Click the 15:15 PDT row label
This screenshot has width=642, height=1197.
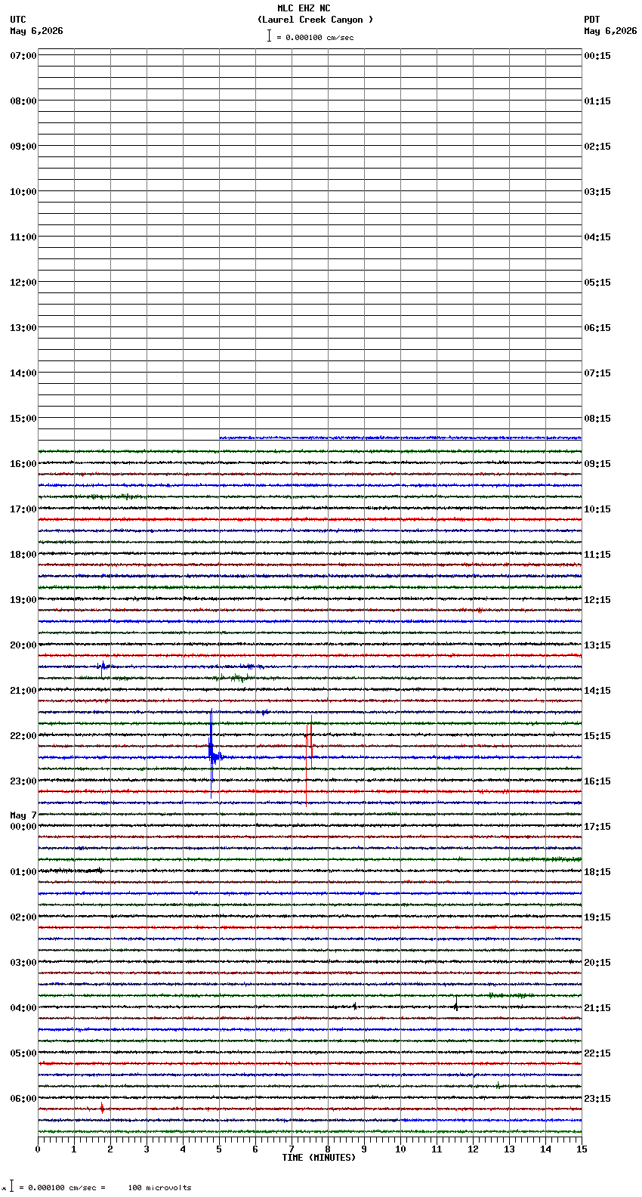[597, 736]
